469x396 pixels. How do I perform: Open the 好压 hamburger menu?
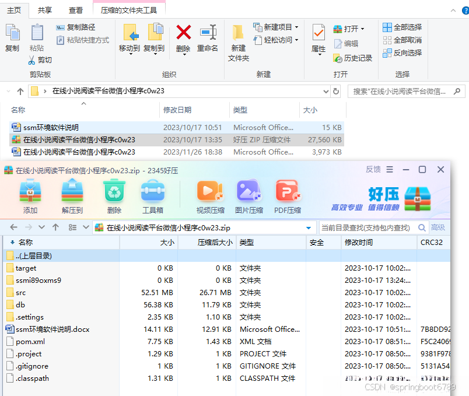[390, 170]
